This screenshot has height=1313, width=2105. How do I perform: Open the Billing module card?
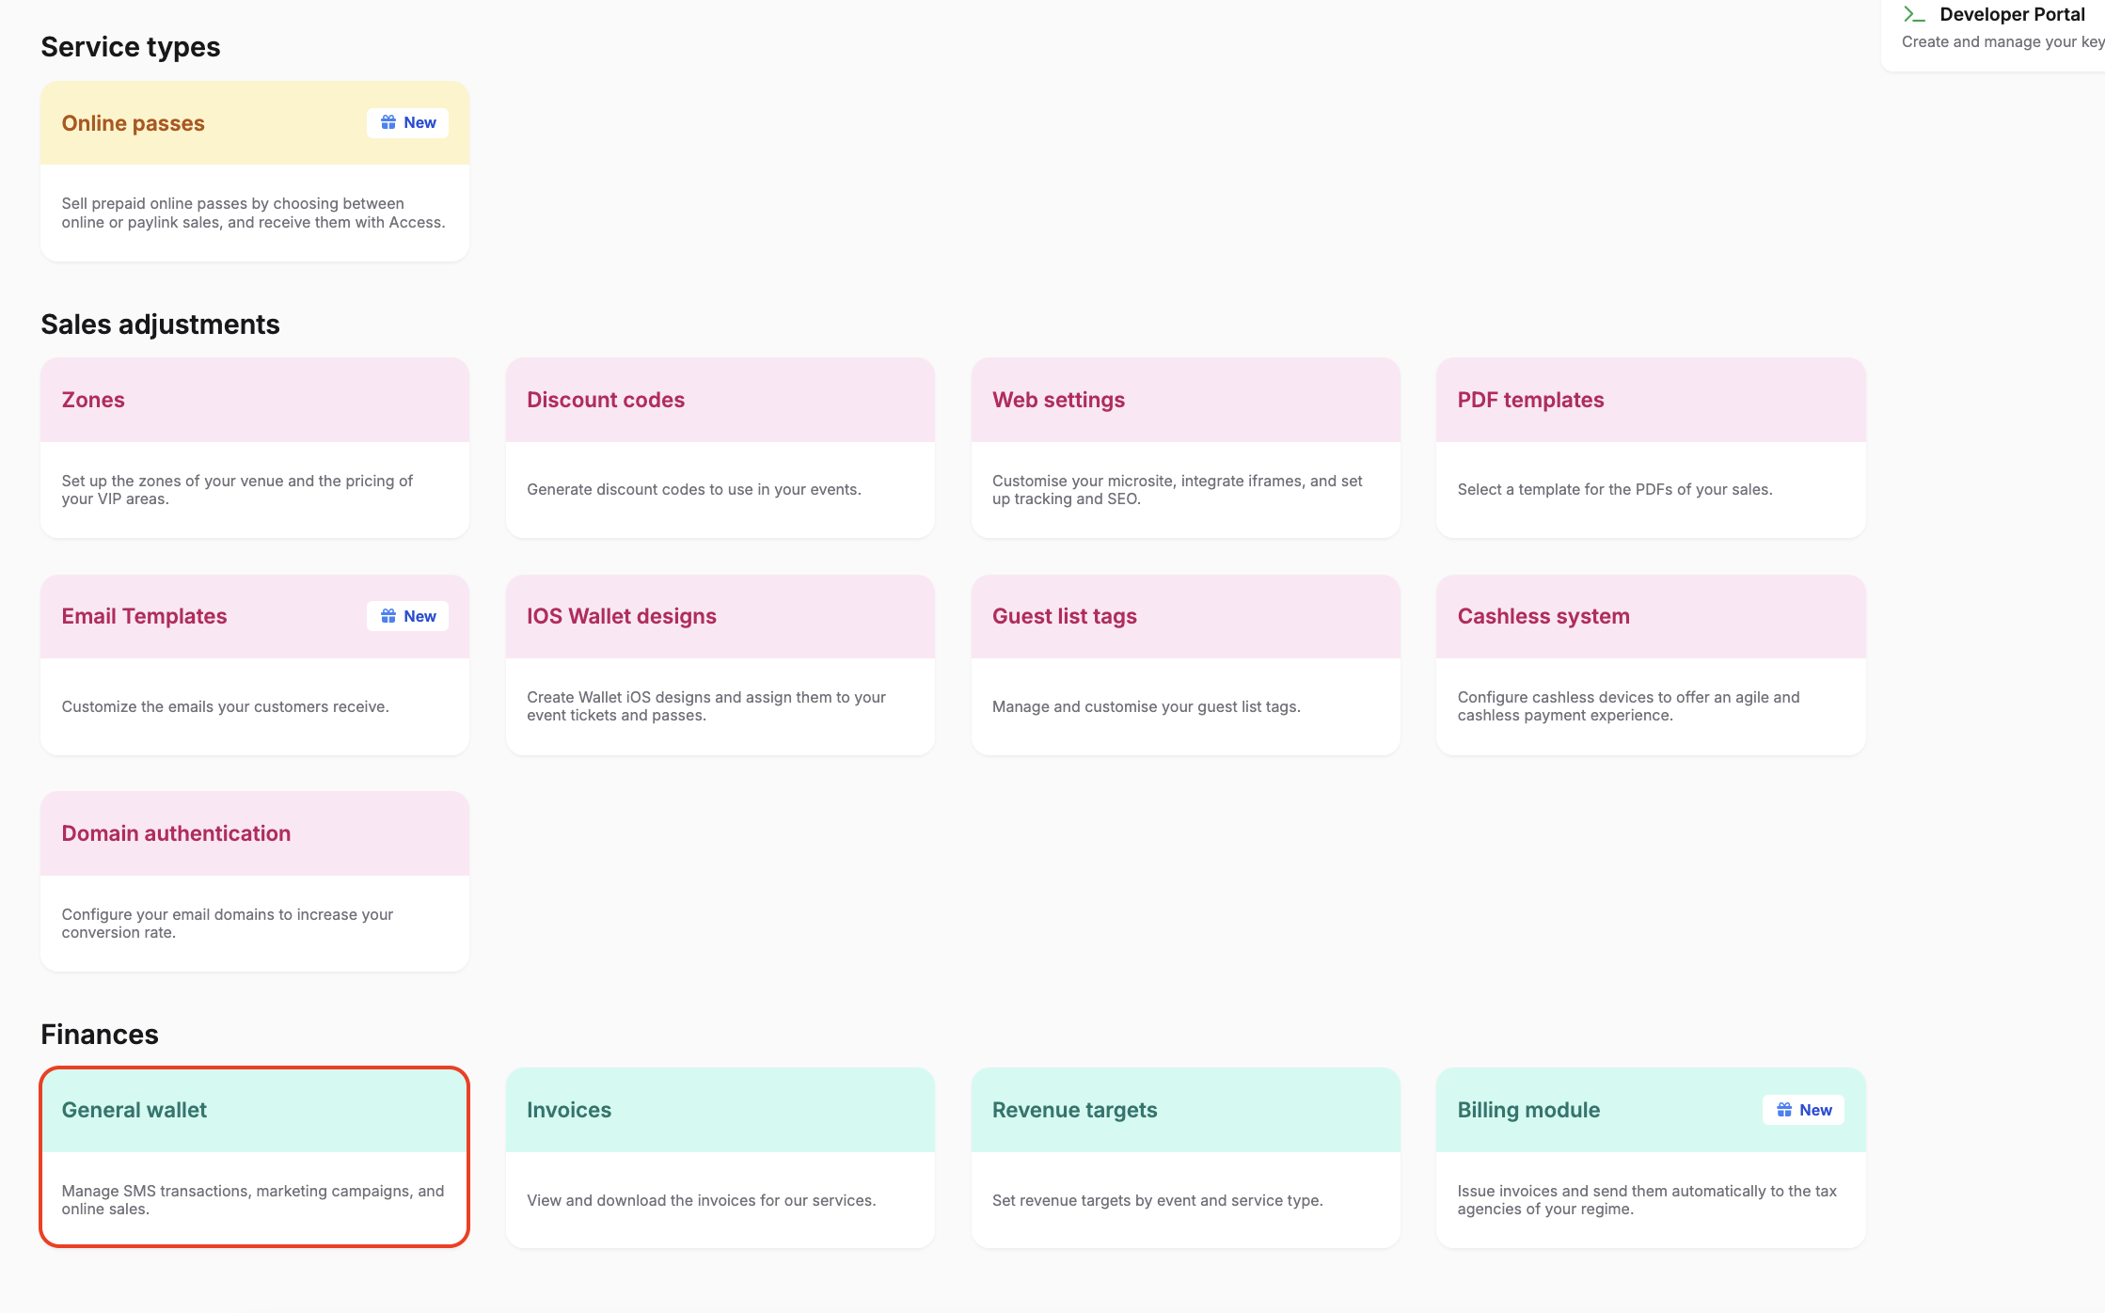(x=1651, y=1158)
